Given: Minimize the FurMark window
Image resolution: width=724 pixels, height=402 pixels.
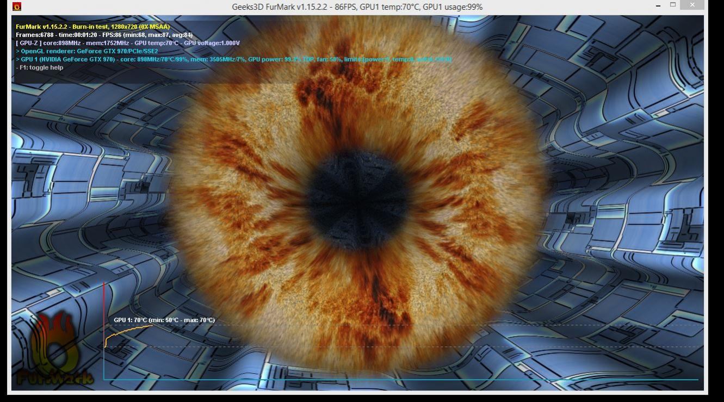Looking at the screenshot, I should coord(659,5).
